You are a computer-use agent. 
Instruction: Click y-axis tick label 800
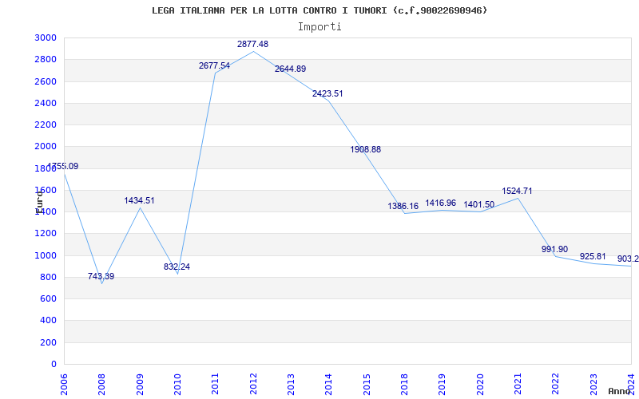(49, 277)
